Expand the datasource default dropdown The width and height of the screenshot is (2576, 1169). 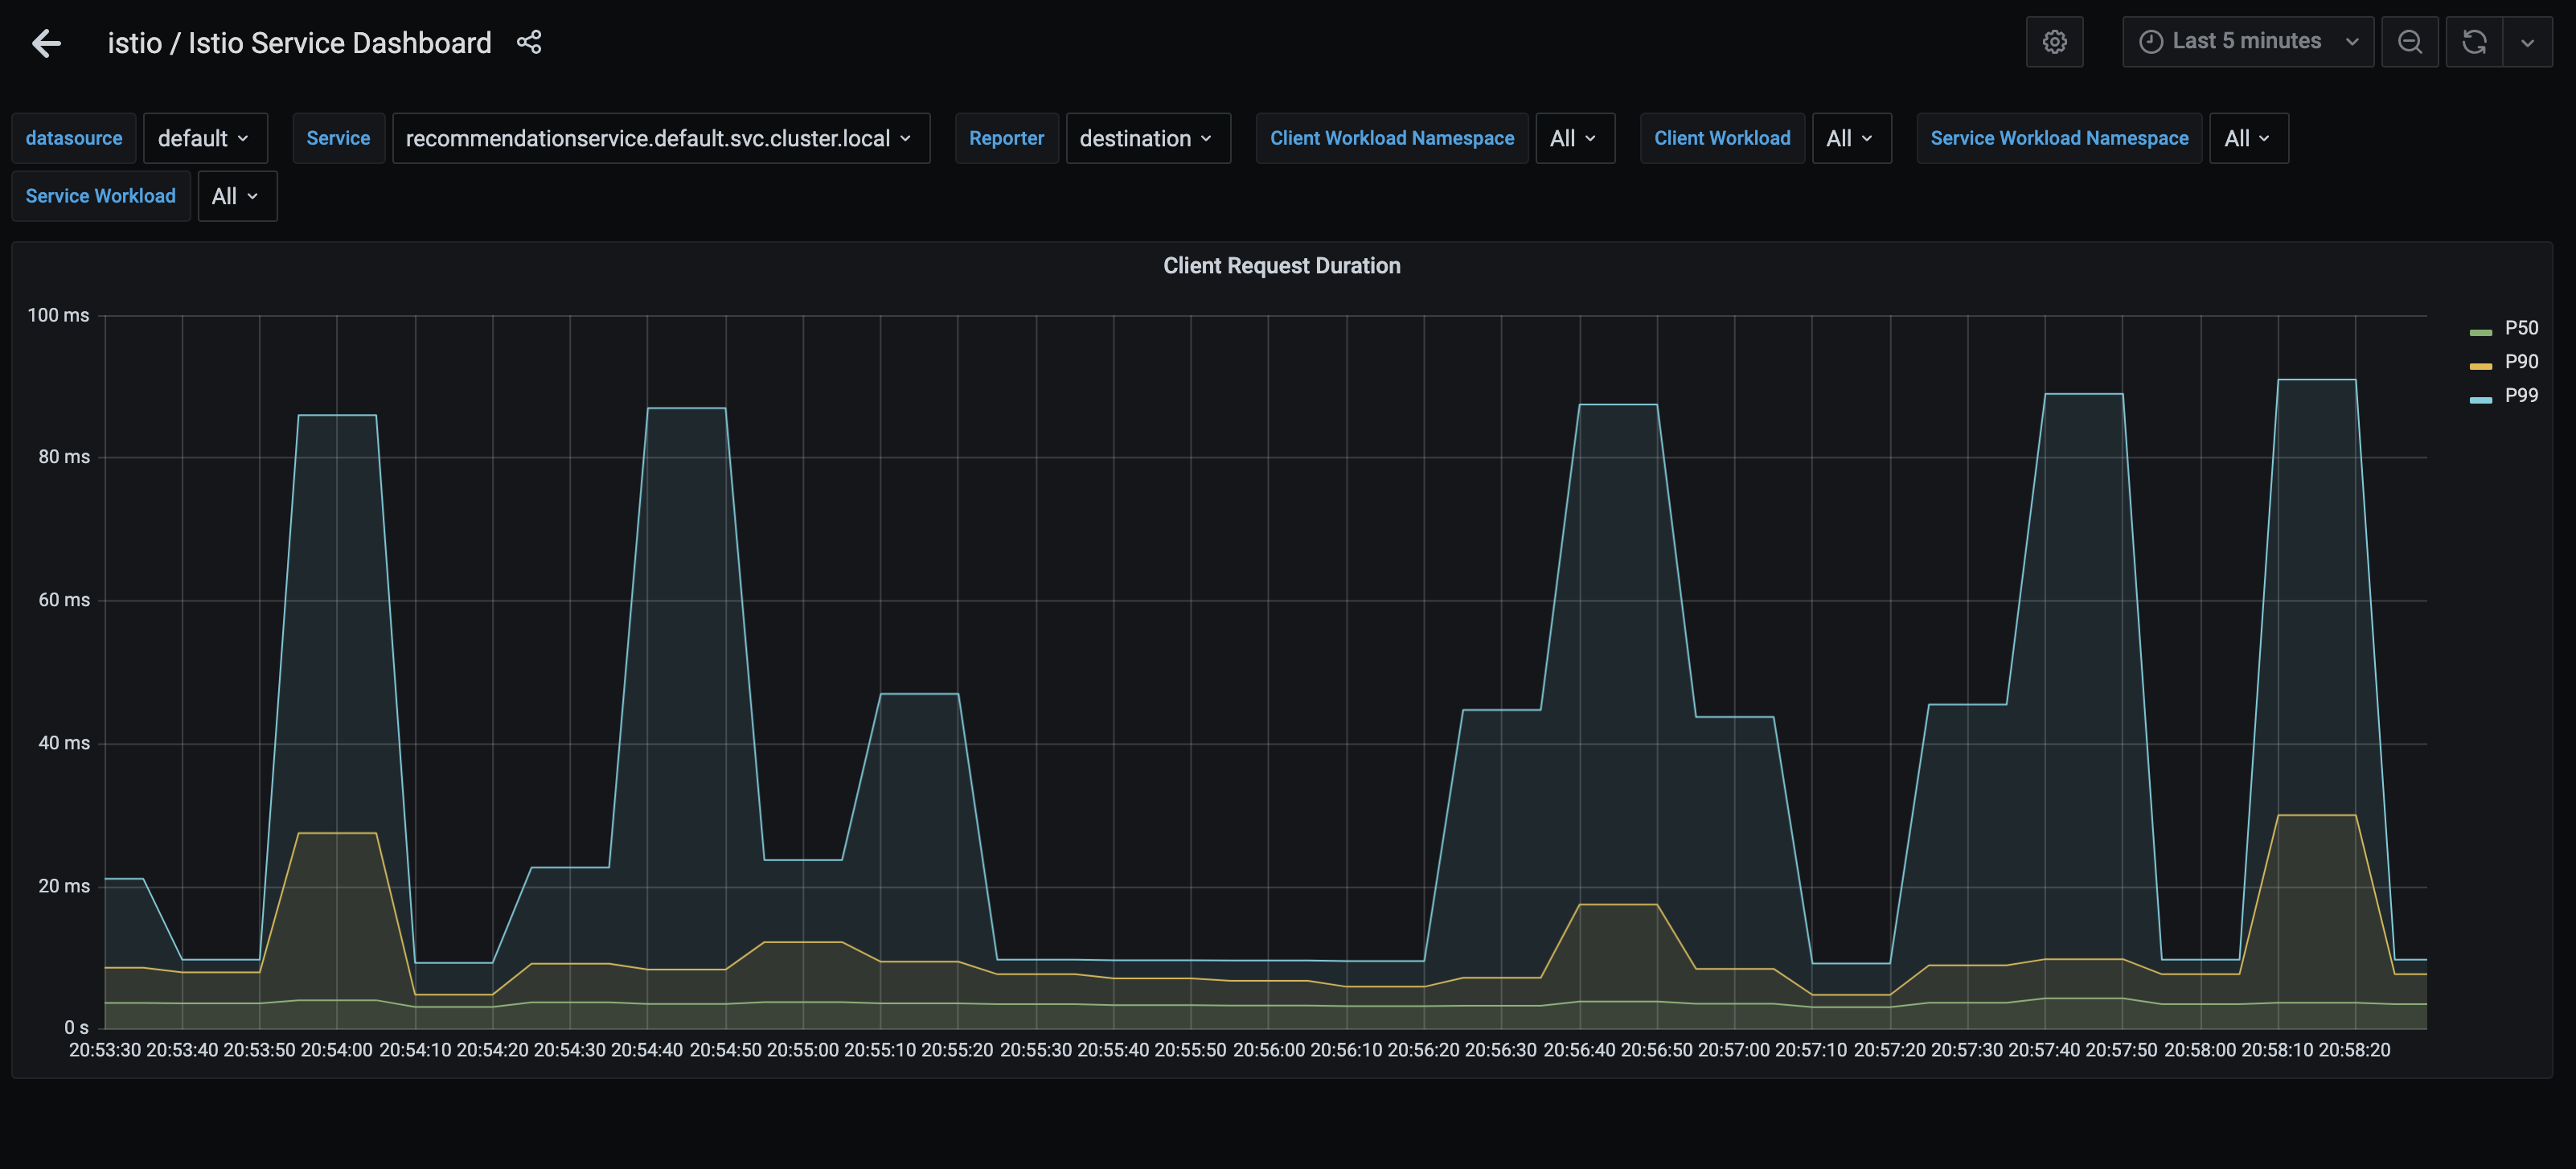click(x=205, y=138)
